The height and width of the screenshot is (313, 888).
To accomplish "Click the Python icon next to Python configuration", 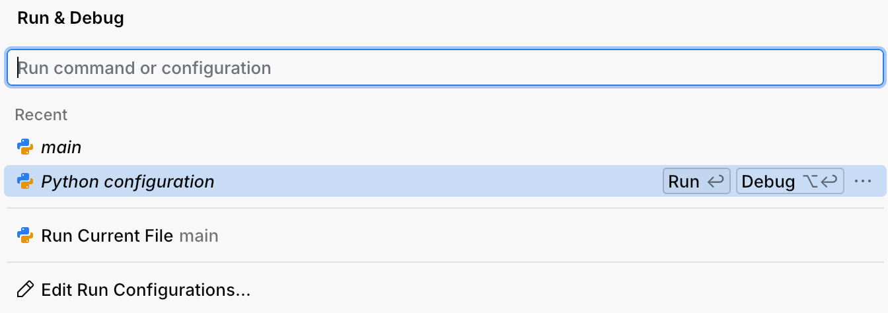I will (x=25, y=182).
